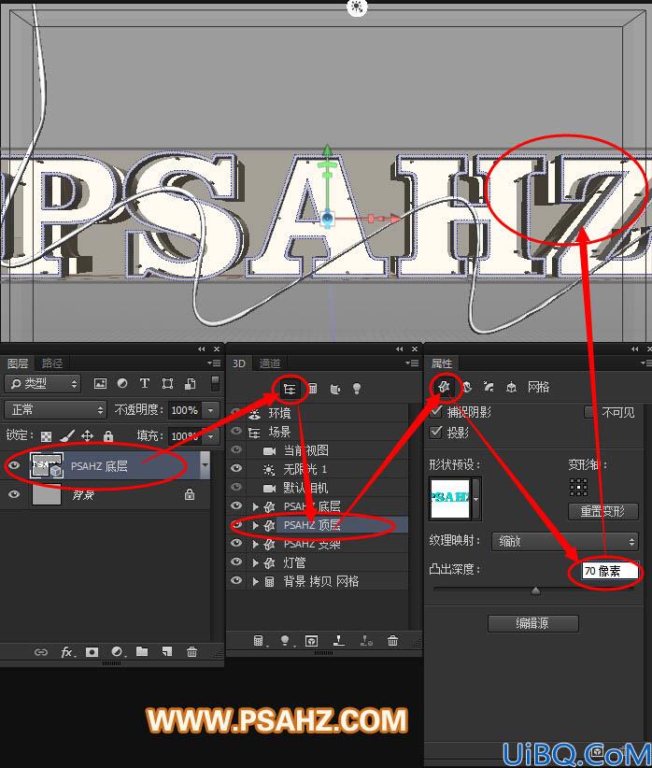Select the 环境 row in 3D panel
This screenshot has height=768, width=652.
click(x=317, y=413)
